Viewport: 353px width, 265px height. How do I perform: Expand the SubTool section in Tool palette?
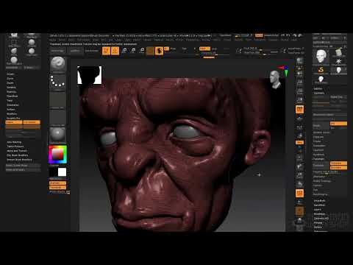(x=318, y=88)
